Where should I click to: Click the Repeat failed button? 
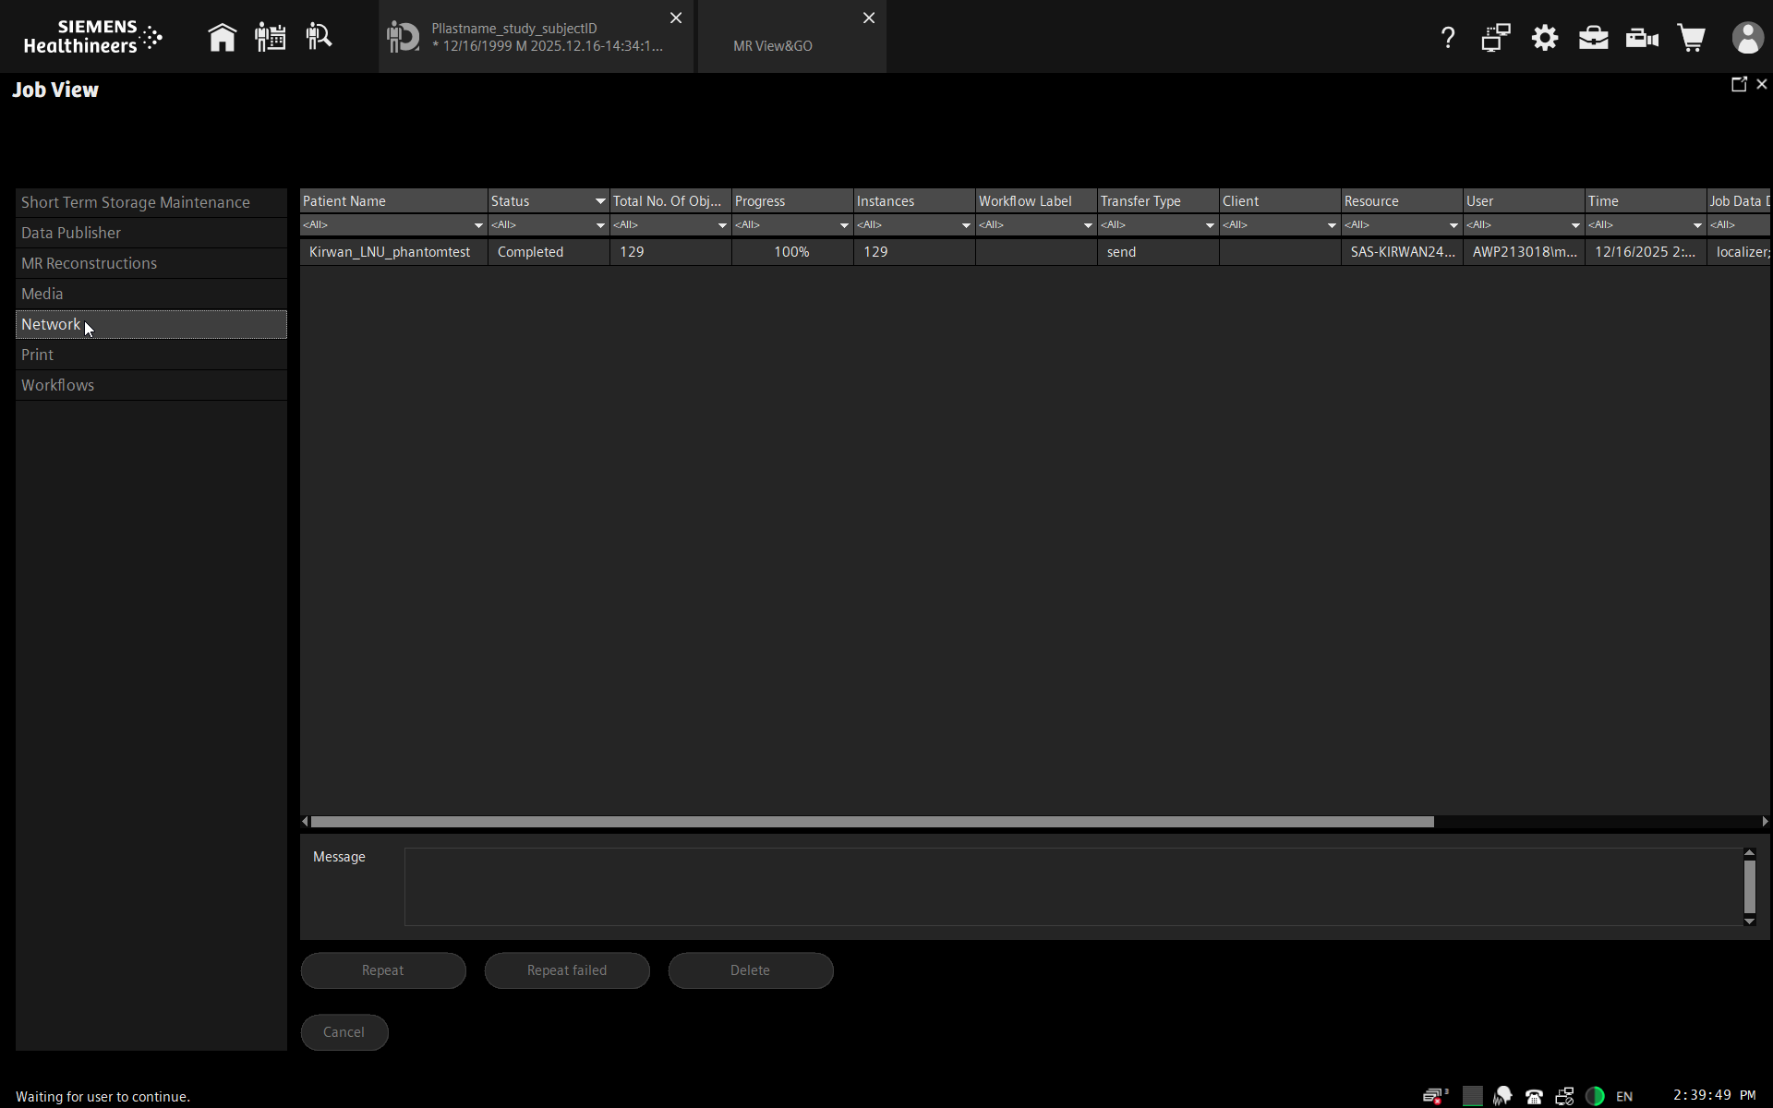567,970
